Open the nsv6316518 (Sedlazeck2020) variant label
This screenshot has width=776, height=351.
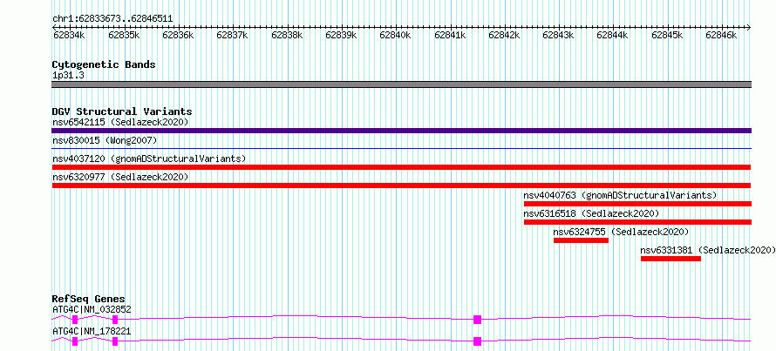[x=591, y=213]
